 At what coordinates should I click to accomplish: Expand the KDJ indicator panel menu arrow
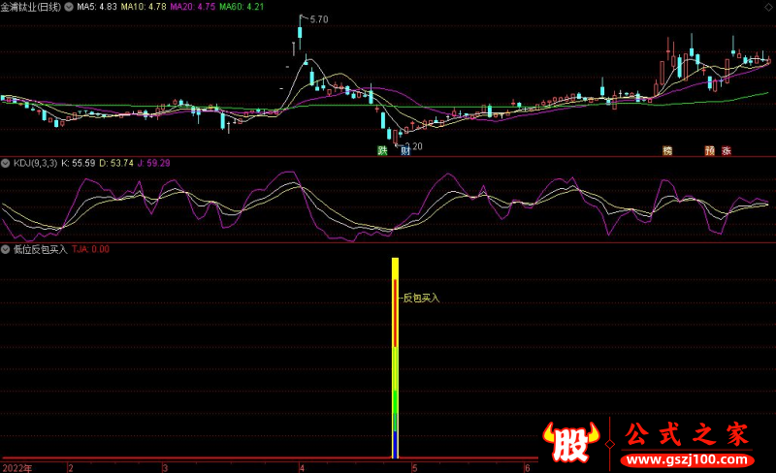pyautogui.click(x=6, y=163)
